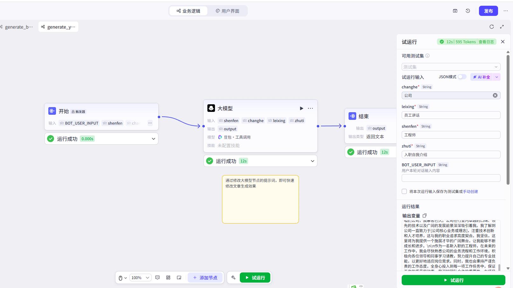Select the generate_b workflow tab

pos(17,27)
